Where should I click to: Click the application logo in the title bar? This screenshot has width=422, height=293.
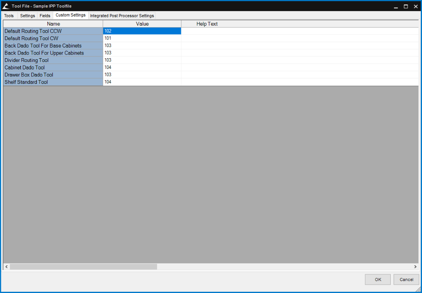click(x=6, y=6)
